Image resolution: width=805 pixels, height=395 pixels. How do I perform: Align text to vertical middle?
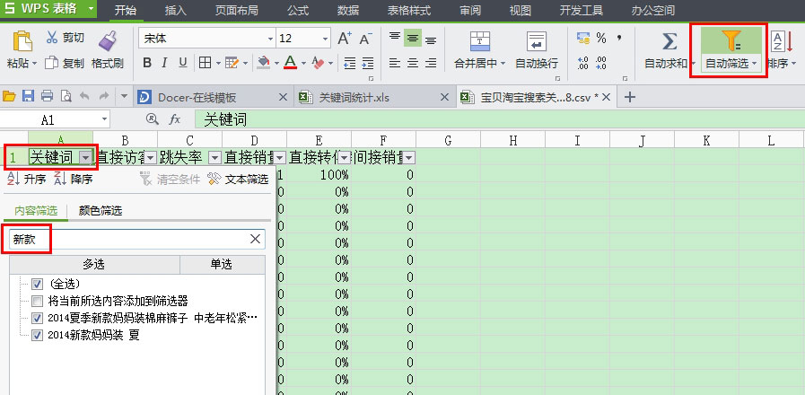click(x=413, y=38)
